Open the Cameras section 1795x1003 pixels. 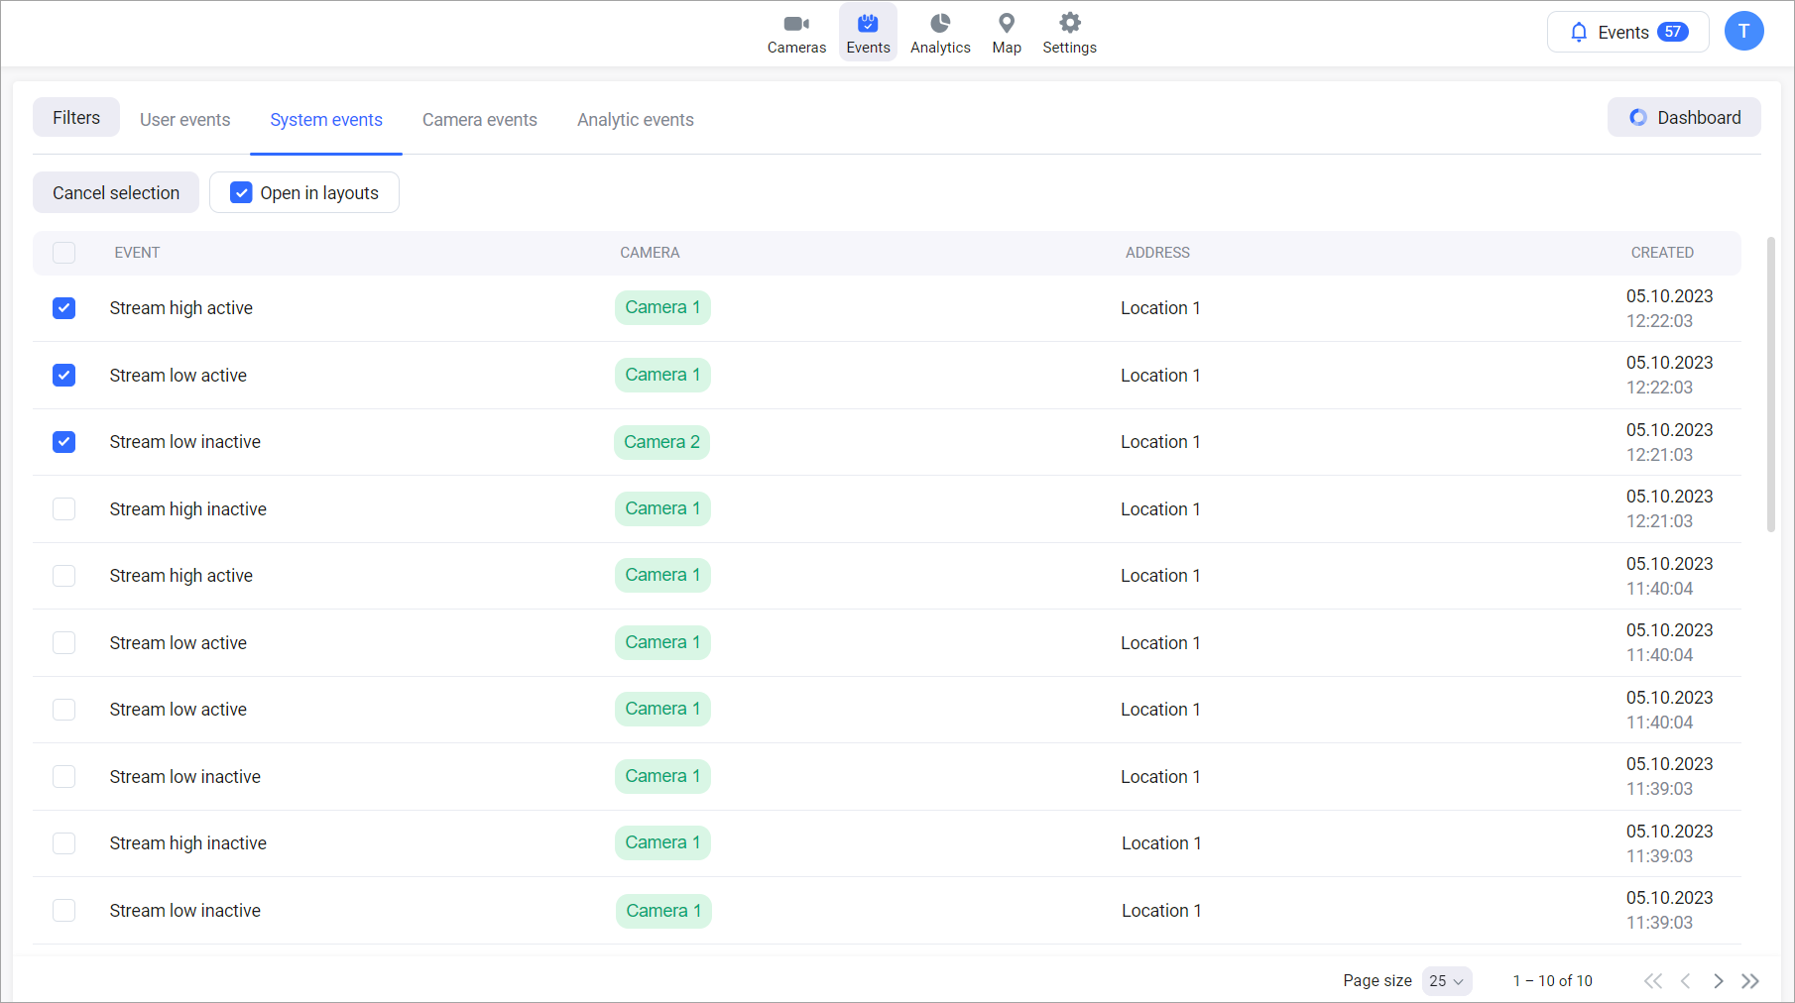click(796, 33)
